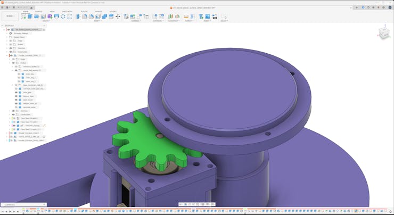
Task: Open timeline settings gear icon
Action: (x=390, y=212)
